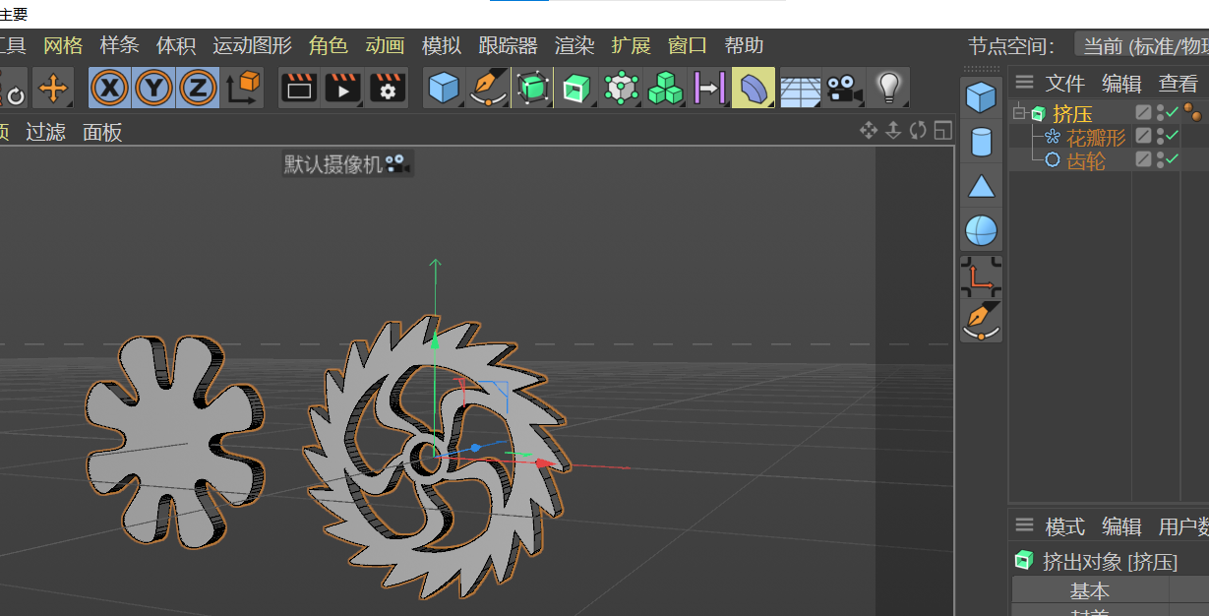The image size is (1209, 616).
Task: Toggle the viewport layout maximize icon
Action: 942,130
